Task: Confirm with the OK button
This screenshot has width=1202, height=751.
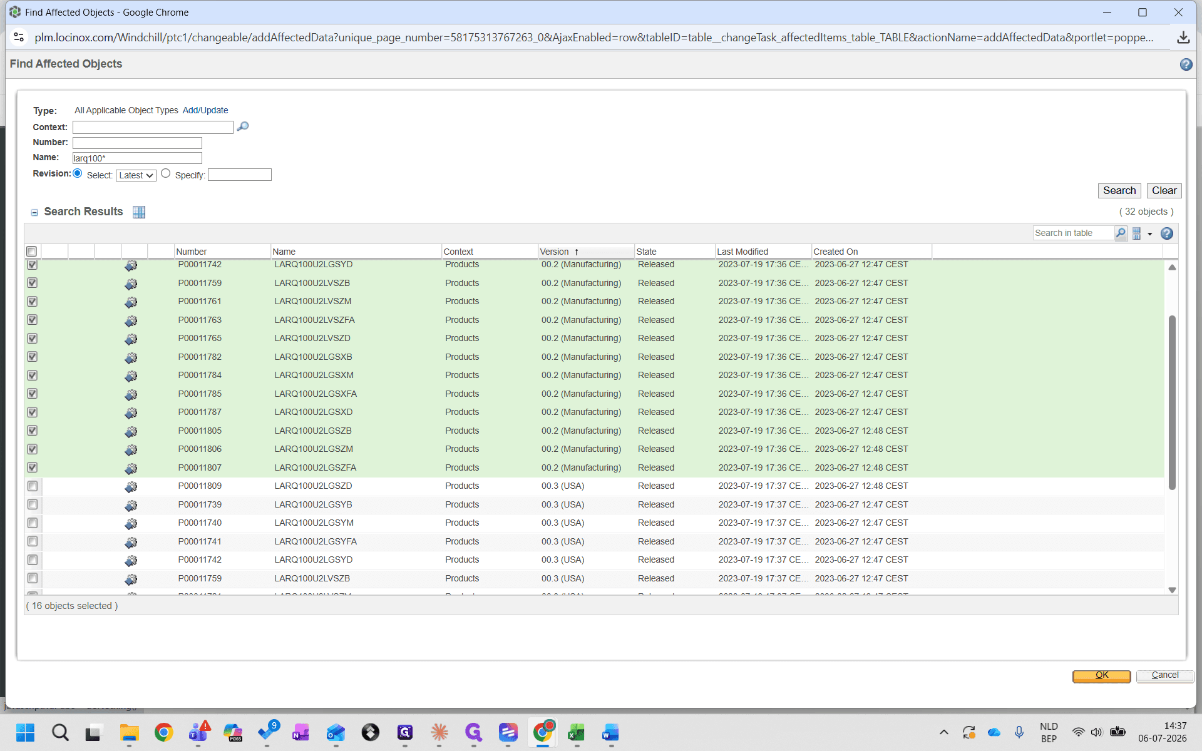Action: [1101, 676]
